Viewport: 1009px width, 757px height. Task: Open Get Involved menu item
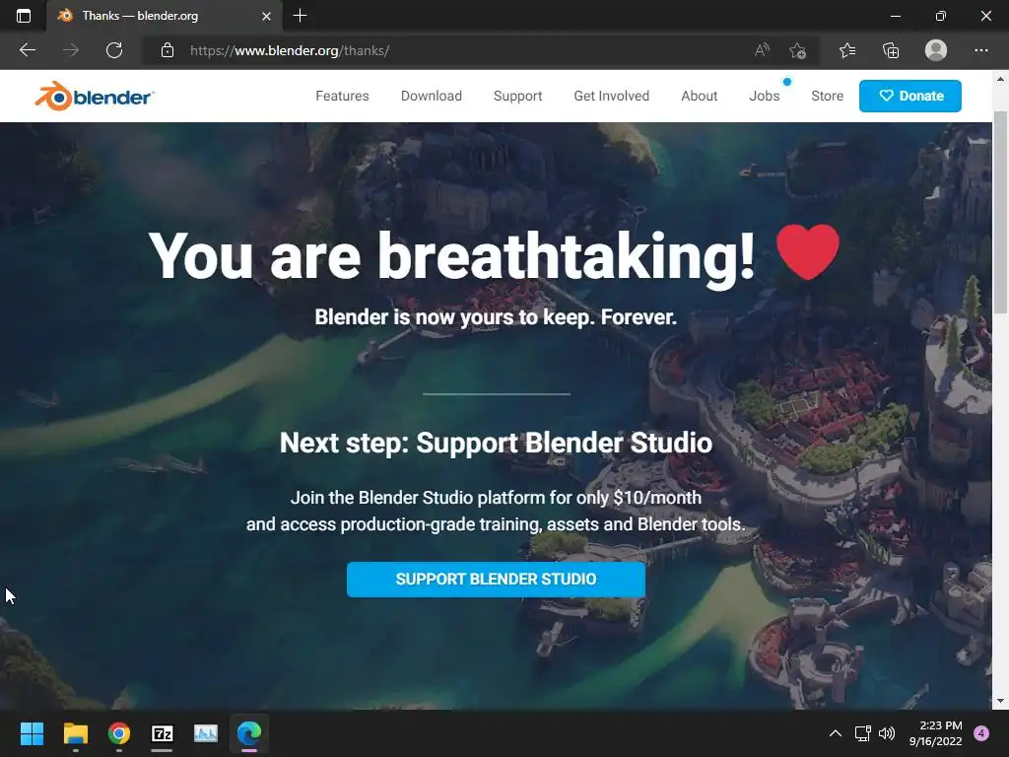tap(611, 96)
